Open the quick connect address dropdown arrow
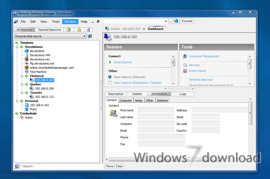Viewport: 270px width, 179px height. (165, 21)
